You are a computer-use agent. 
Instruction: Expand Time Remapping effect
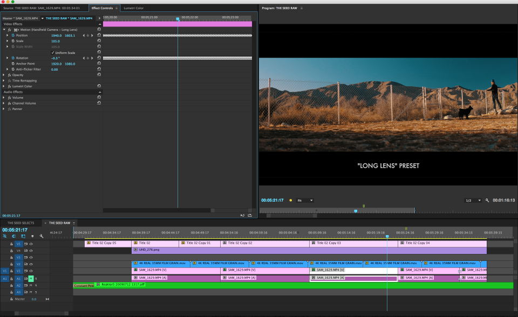click(x=4, y=80)
